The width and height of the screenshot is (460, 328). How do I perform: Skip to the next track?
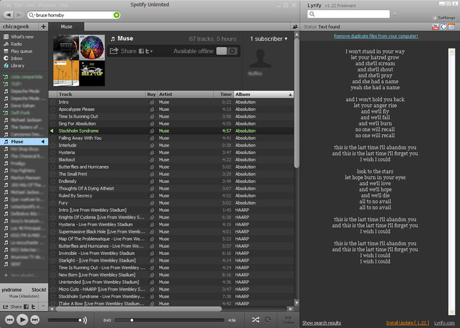click(35, 319)
